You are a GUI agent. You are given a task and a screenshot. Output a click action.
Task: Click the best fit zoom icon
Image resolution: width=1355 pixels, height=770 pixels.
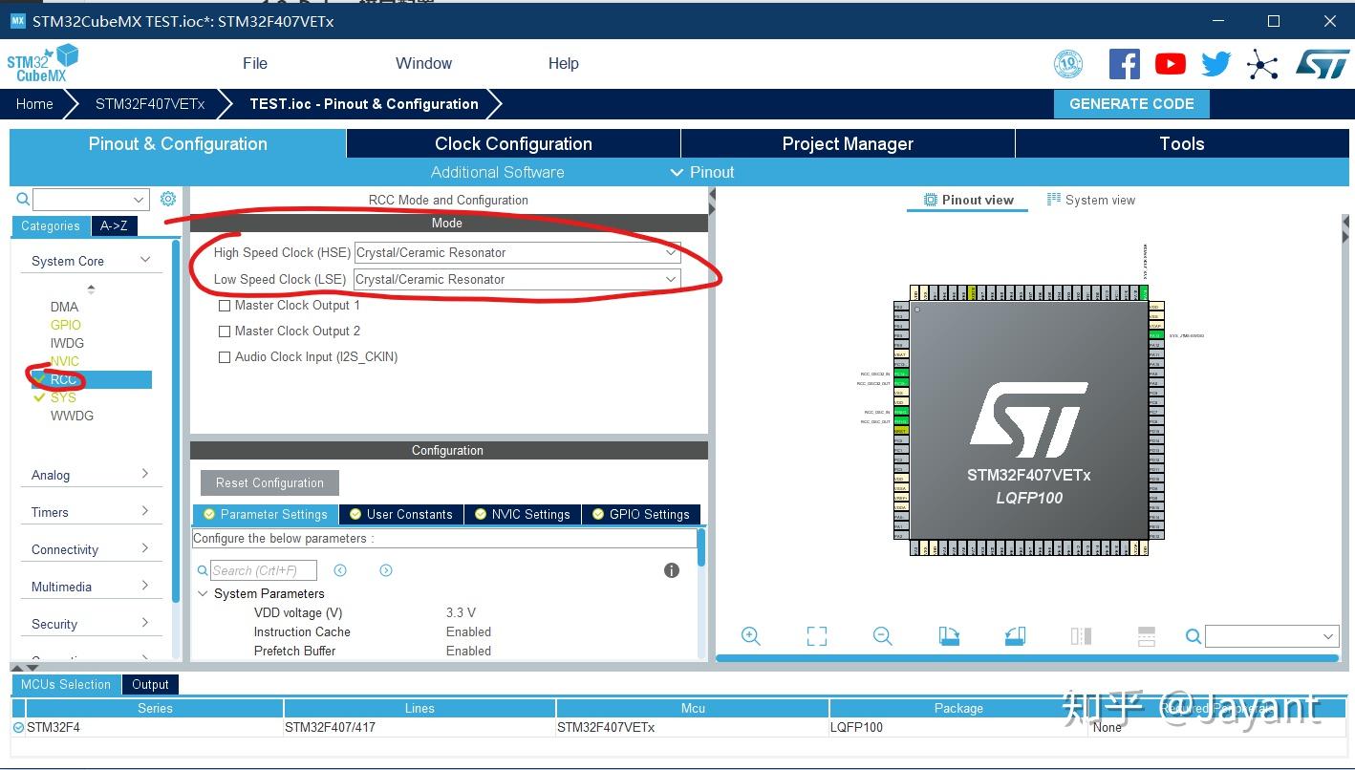817,635
